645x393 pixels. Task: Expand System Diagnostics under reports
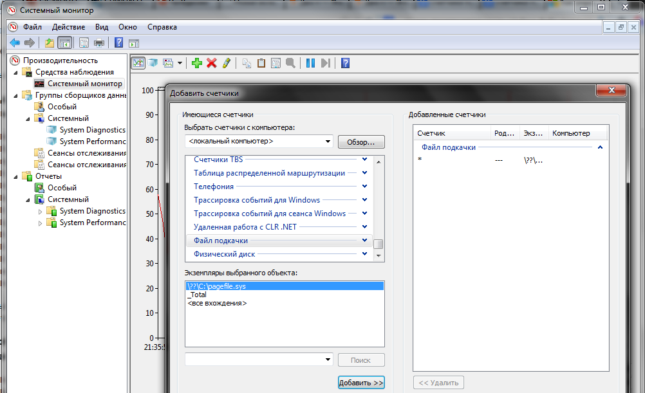coord(40,212)
